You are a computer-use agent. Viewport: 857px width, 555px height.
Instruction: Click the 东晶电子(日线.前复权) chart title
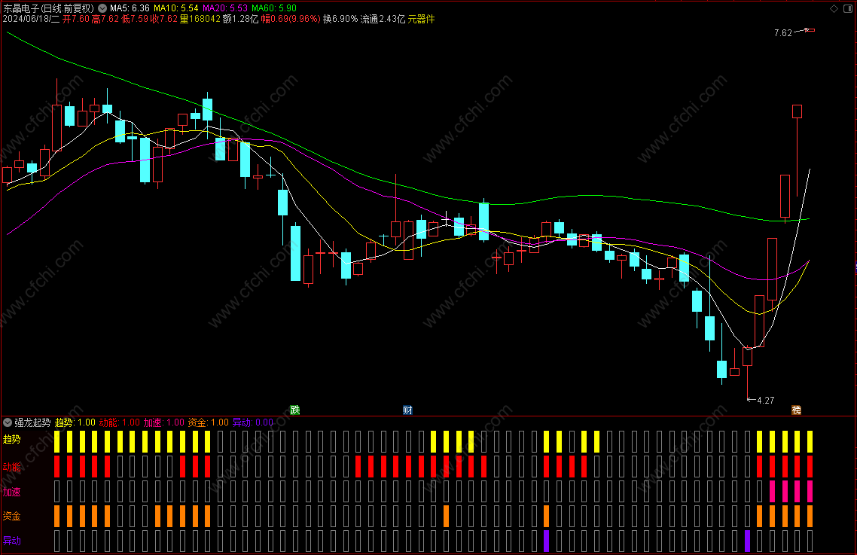(x=49, y=8)
